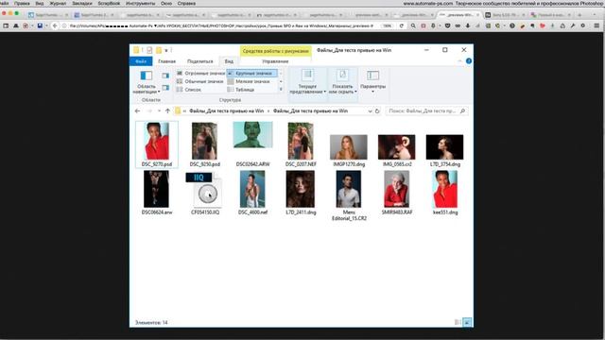The image size is (605, 340).
Task: Select Список layout
Action: [x=189, y=90]
